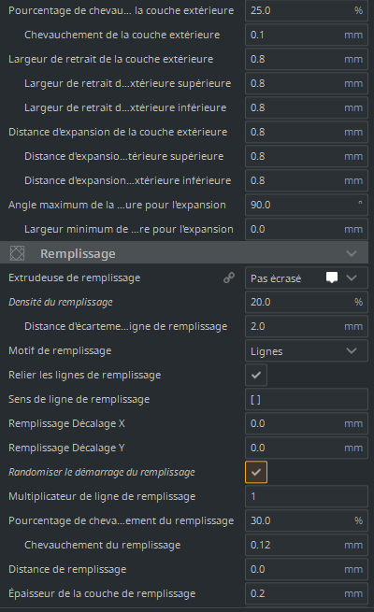374x612 pixels.
Task: Click the white extruder color swatch
Action: 332,278
